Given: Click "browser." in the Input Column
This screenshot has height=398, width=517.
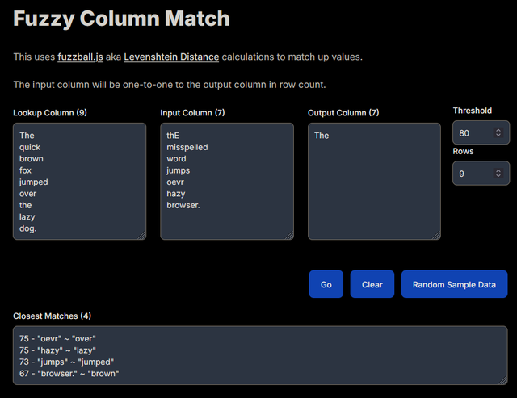Looking at the screenshot, I should click(183, 205).
